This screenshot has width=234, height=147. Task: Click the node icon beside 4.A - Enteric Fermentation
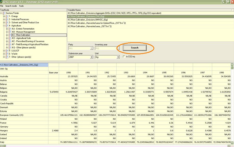pos(10,29)
